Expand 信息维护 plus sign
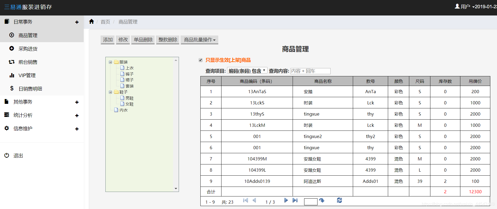 (x=77, y=129)
